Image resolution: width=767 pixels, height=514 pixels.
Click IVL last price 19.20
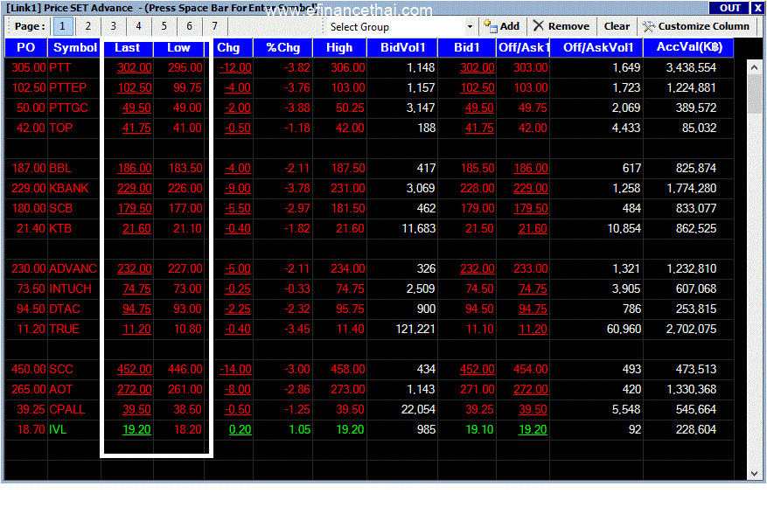136,429
